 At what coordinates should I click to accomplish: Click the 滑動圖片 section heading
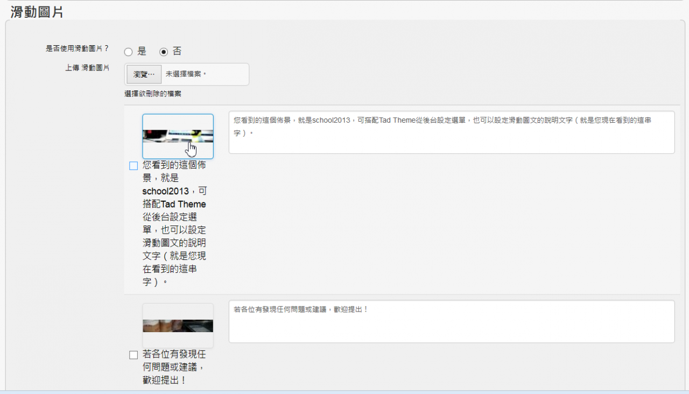point(37,12)
